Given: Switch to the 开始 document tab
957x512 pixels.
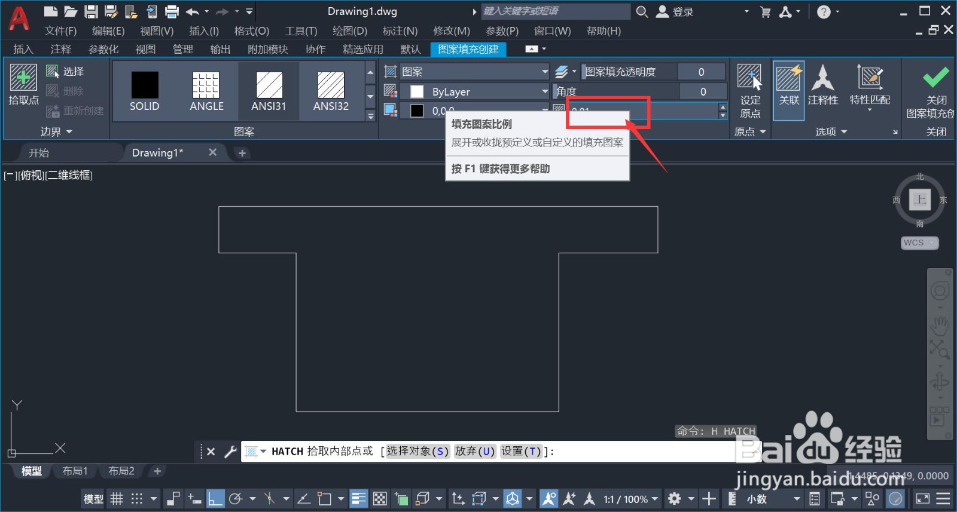Looking at the screenshot, I should 39,153.
